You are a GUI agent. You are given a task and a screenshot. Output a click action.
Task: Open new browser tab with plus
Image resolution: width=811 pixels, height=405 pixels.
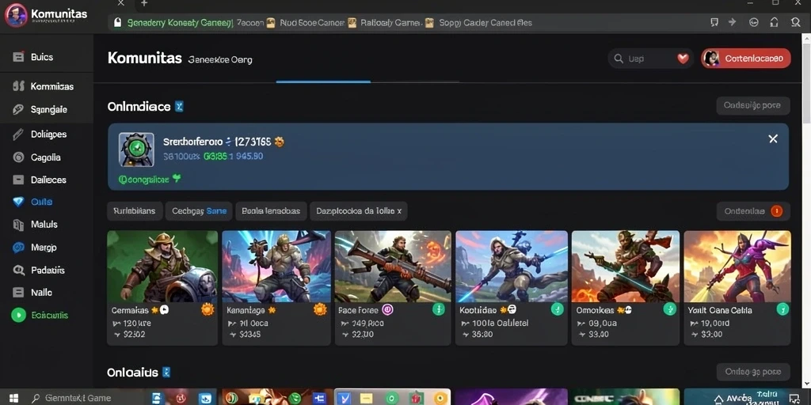144,3
